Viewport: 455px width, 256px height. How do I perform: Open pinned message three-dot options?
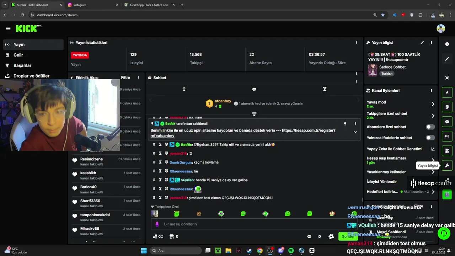point(355,124)
